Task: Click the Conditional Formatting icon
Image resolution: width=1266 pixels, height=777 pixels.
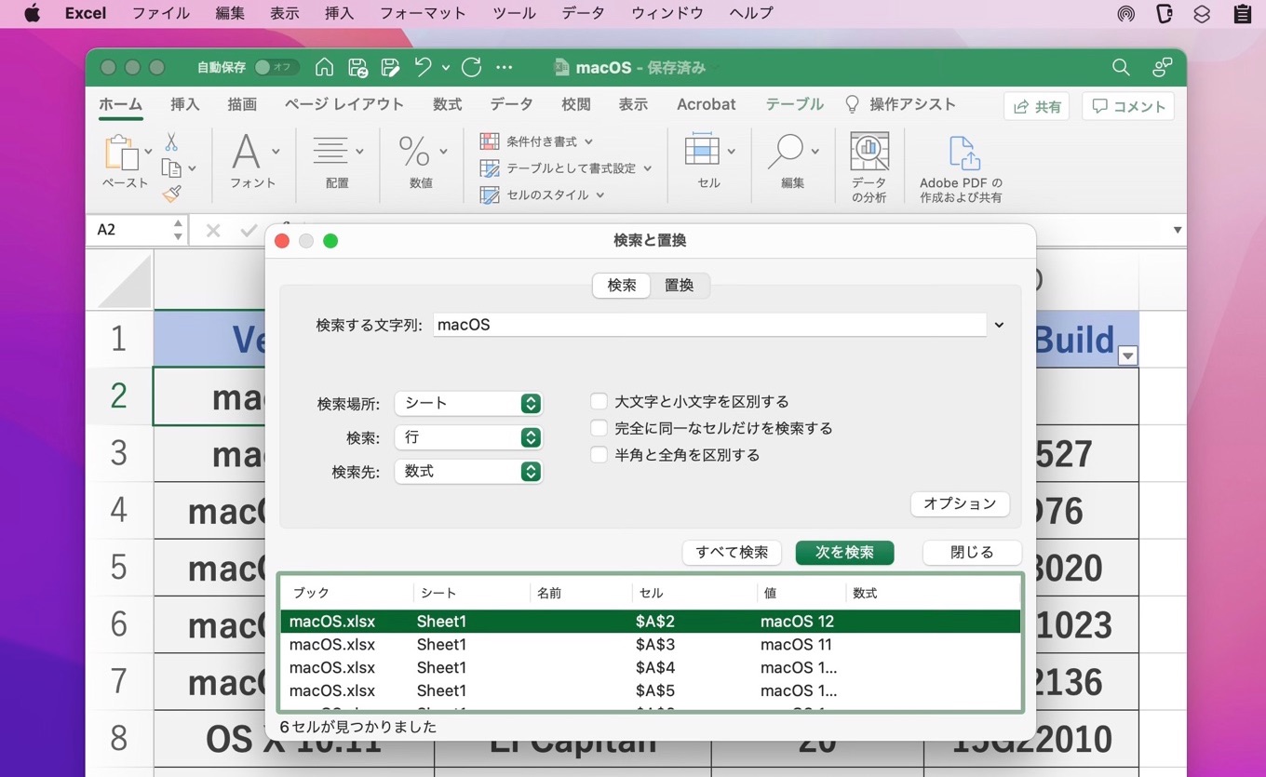Action: coord(490,141)
